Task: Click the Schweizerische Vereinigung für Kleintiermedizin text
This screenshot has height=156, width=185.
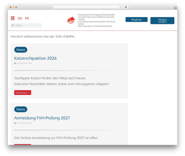Action: [97, 15]
